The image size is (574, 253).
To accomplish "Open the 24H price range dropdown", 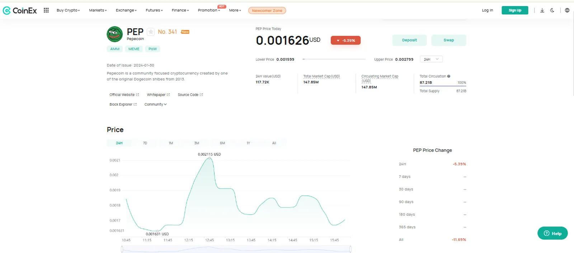I will click(x=431, y=59).
